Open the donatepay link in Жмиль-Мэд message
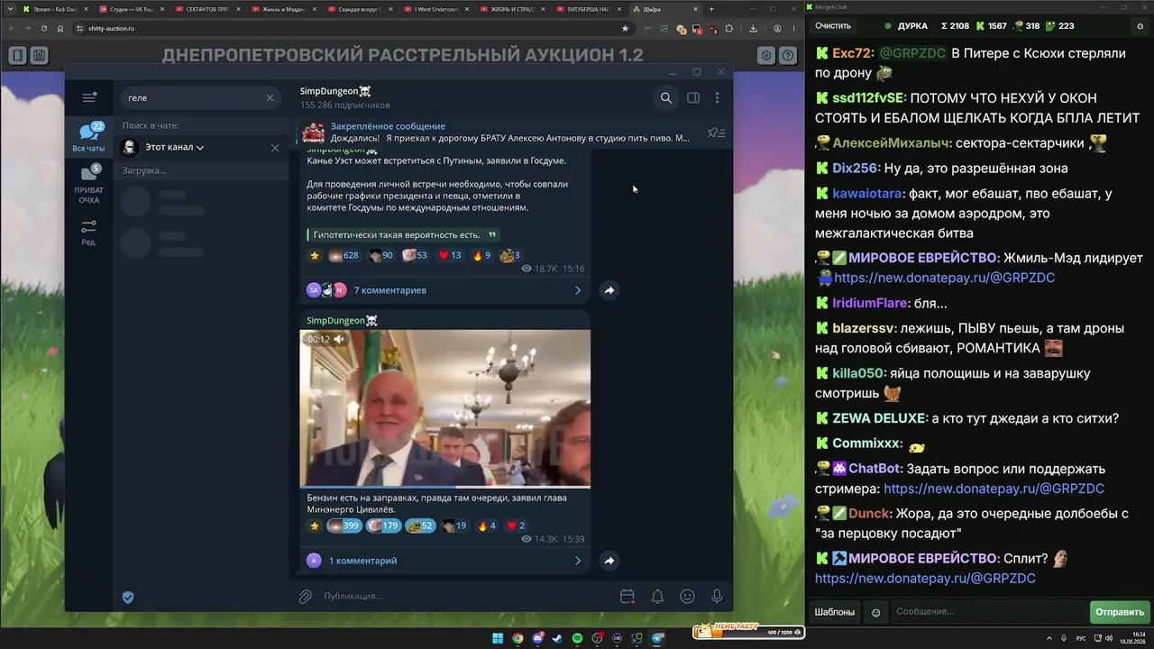This screenshot has height=649, width=1154. pos(944,278)
